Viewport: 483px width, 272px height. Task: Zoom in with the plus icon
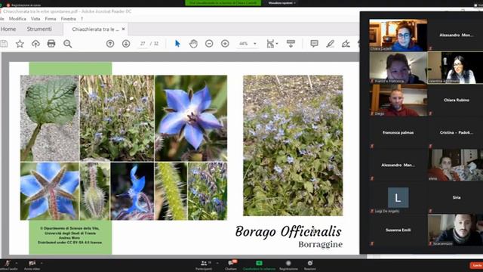pos(225,44)
